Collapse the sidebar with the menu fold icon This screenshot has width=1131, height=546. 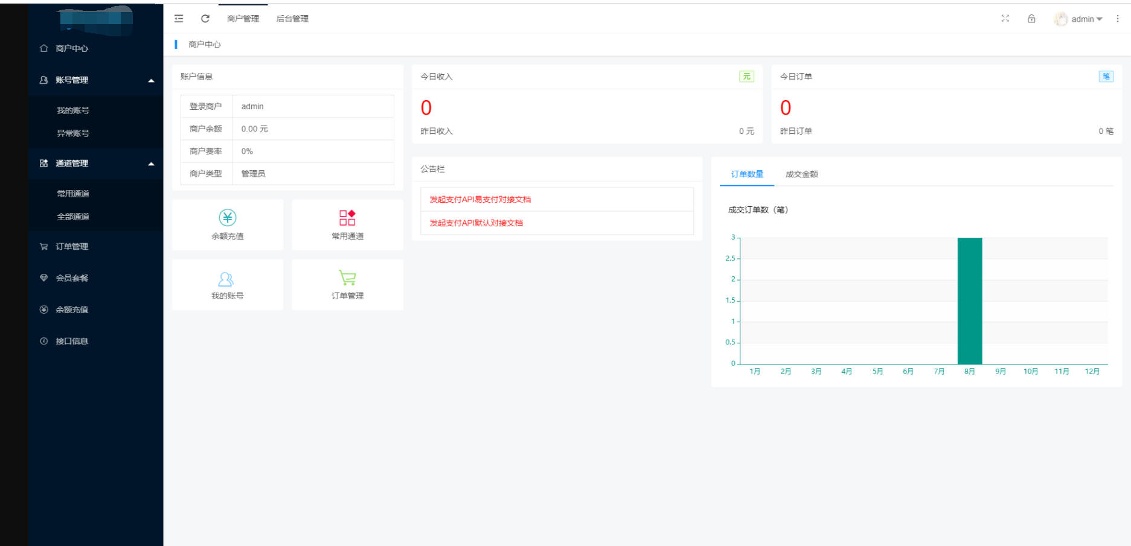tap(179, 19)
